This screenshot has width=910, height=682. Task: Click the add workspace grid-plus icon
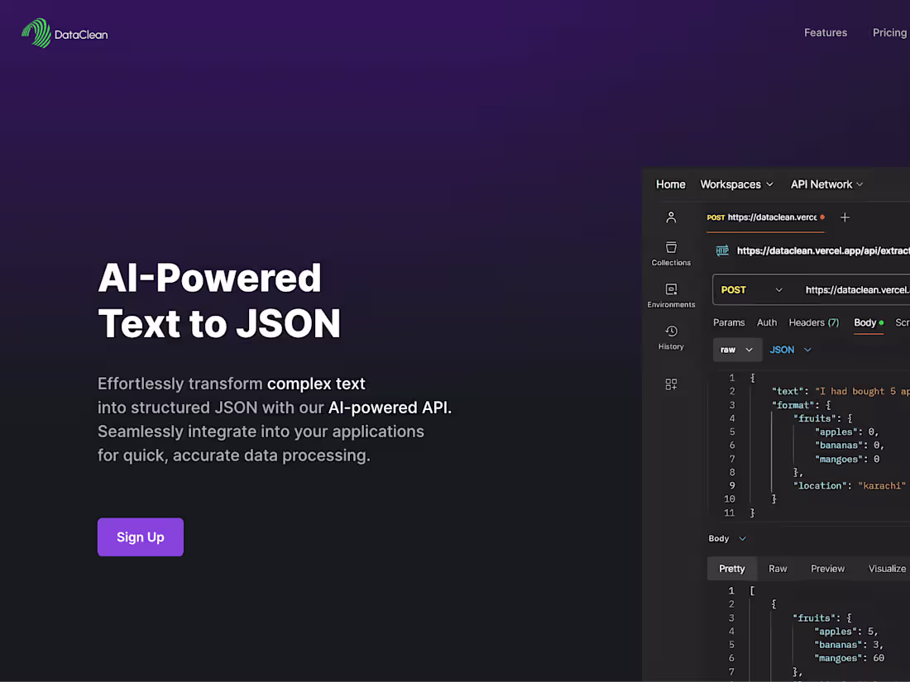tap(671, 384)
